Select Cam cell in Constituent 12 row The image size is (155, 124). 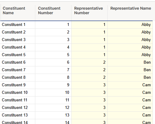click(x=130, y=108)
